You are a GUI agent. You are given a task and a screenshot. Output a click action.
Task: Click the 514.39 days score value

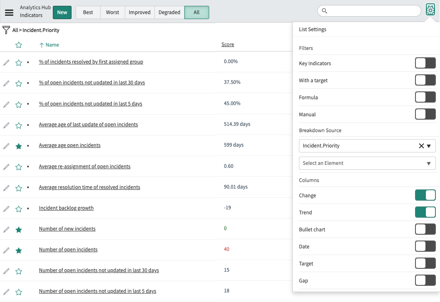237,124
